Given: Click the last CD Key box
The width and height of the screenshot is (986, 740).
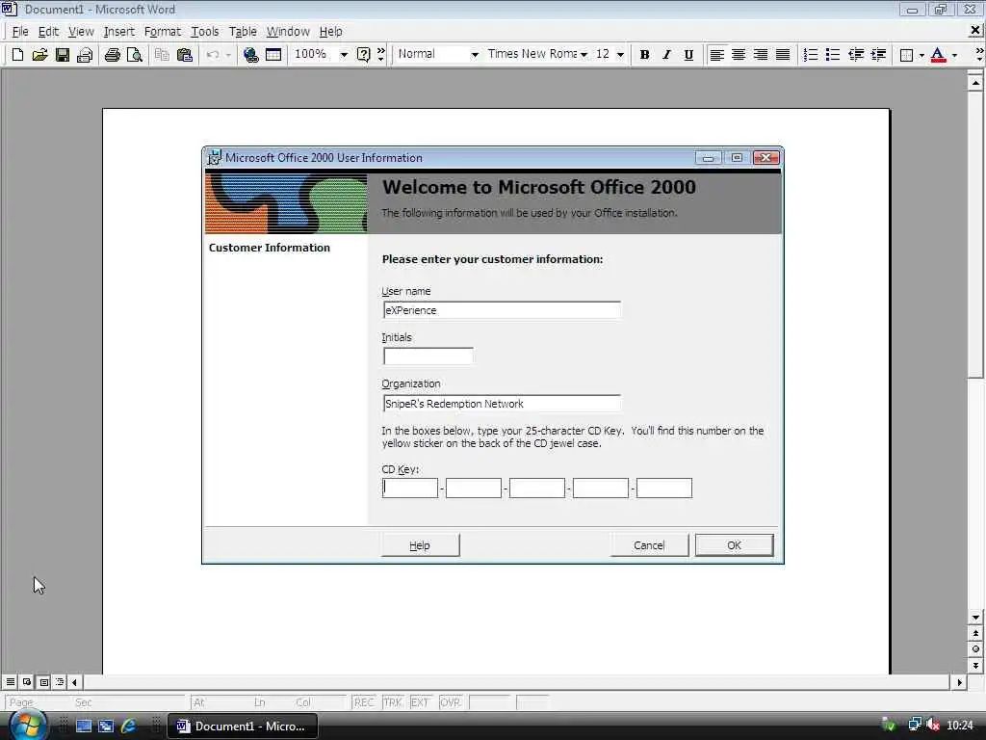Looking at the screenshot, I should coord(664,488).
